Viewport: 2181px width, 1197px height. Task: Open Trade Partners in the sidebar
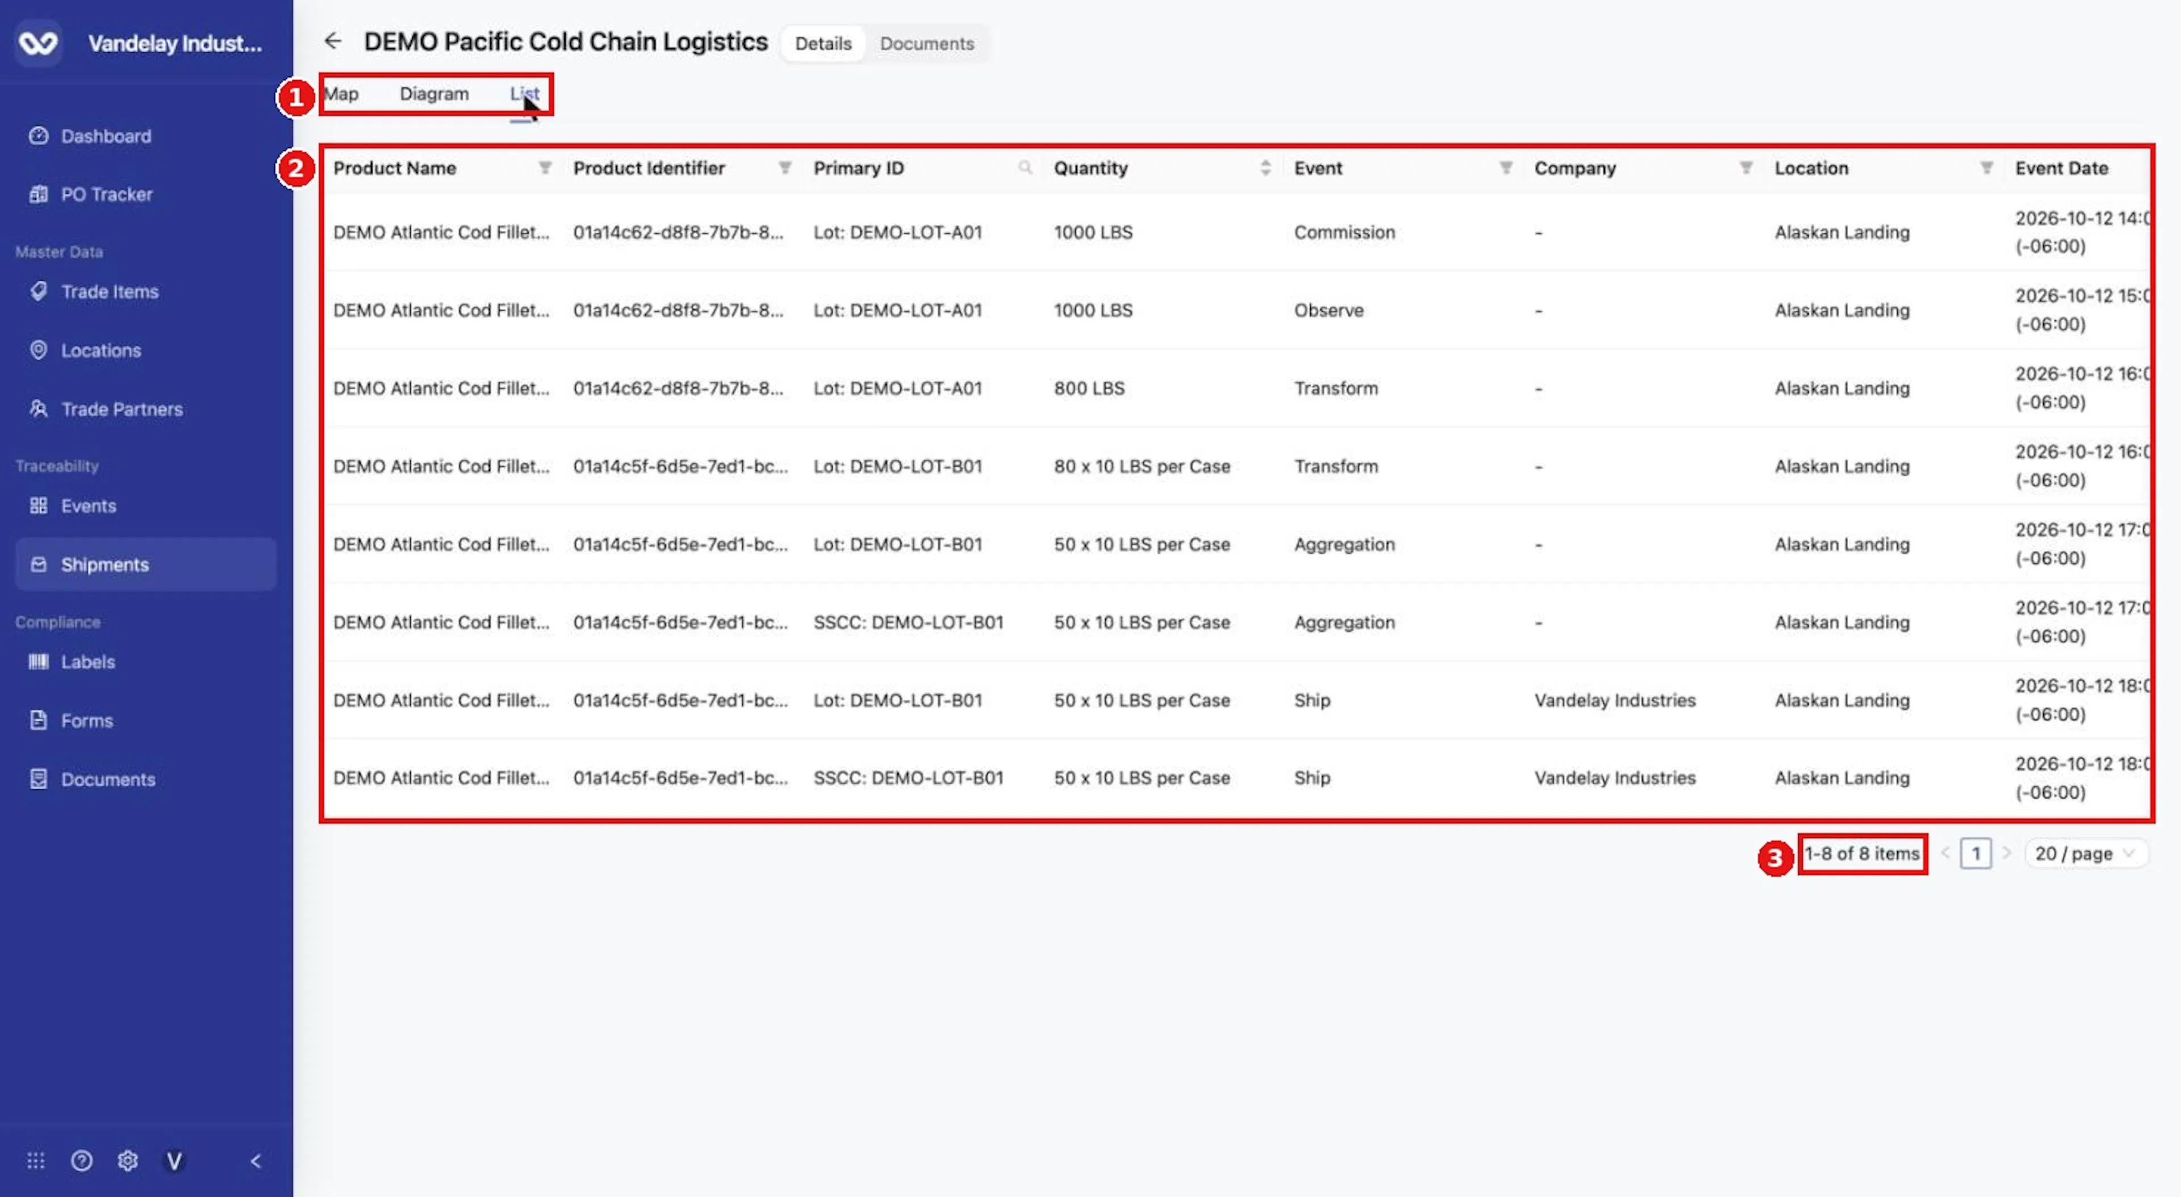pos(145,409)
